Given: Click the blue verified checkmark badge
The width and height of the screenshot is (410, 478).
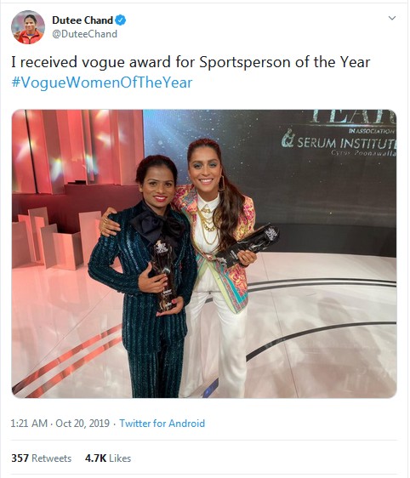Looking at the screenshot, I should coord(121,20).
